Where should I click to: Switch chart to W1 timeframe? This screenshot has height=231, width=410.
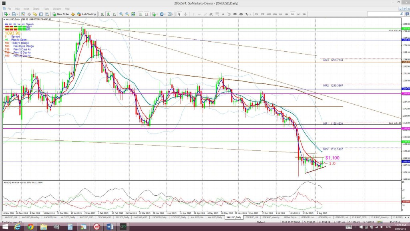click(299, 14)
